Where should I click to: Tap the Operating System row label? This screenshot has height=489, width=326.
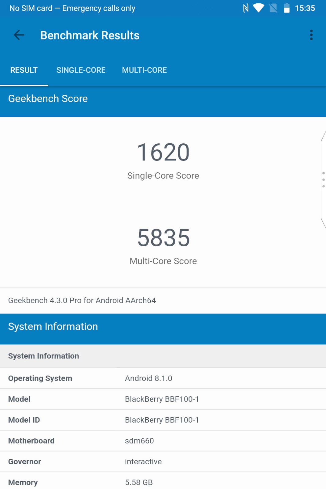click(40, 378)
